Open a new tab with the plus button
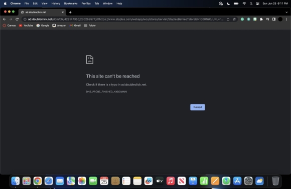The height and width of the screenshot is (189, 291). pos(70,12)
